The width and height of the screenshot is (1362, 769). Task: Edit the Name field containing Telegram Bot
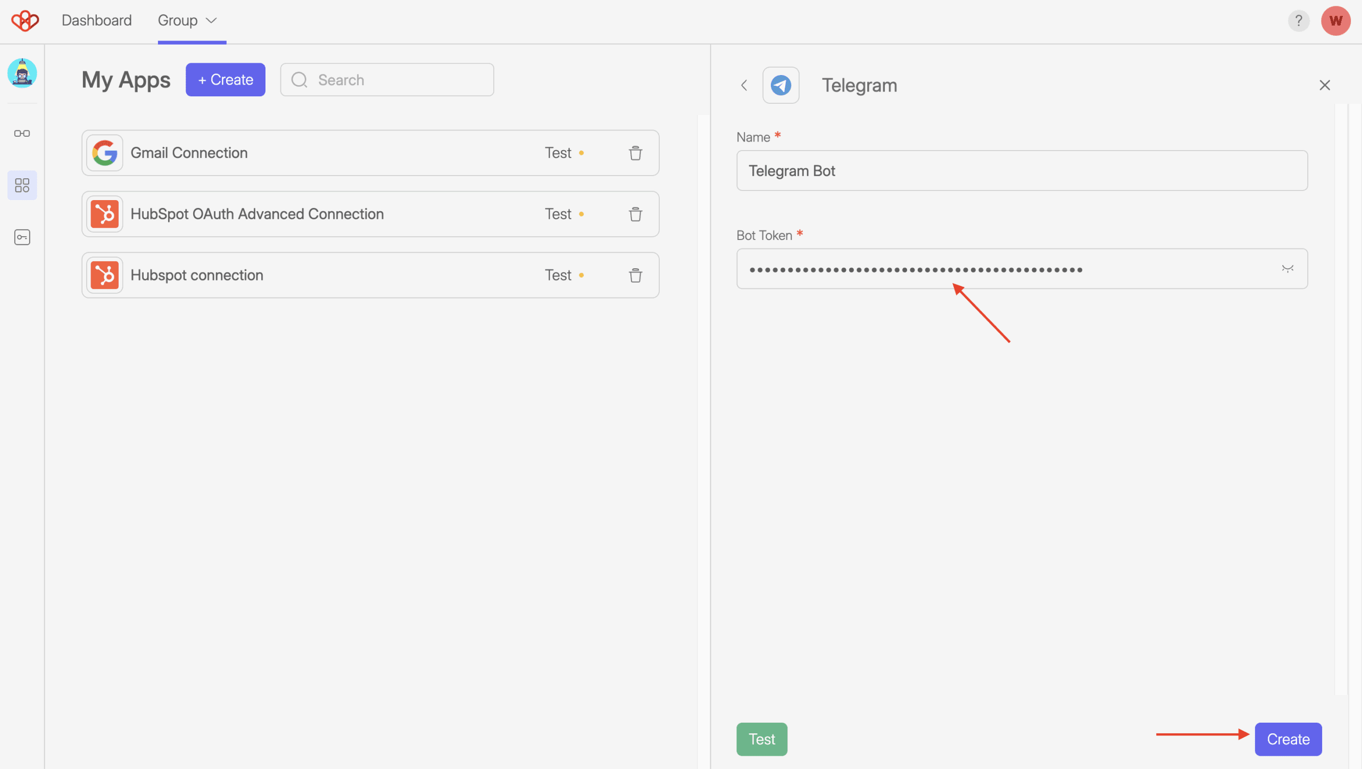point(1021,171)
